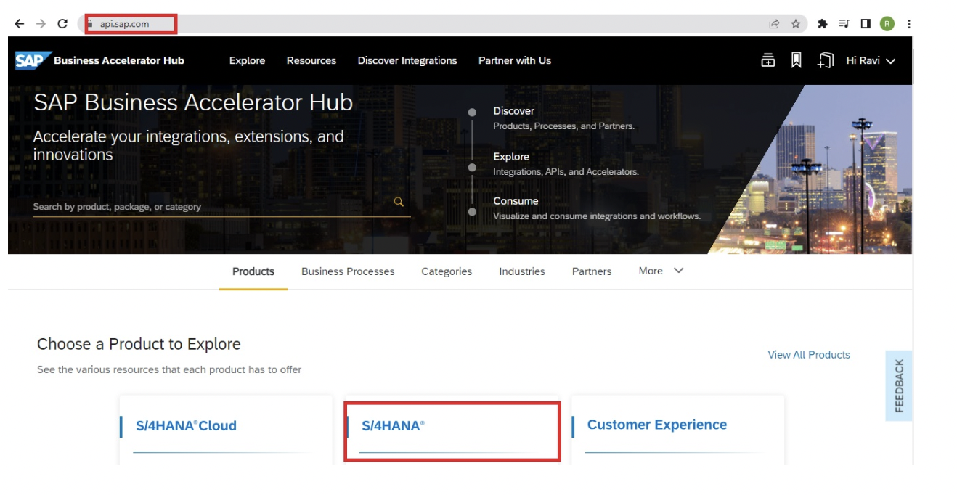Switch to the Business Processes tab
Image resolution: width=957 pixels, height=495 pixels.
coord(348,271)
